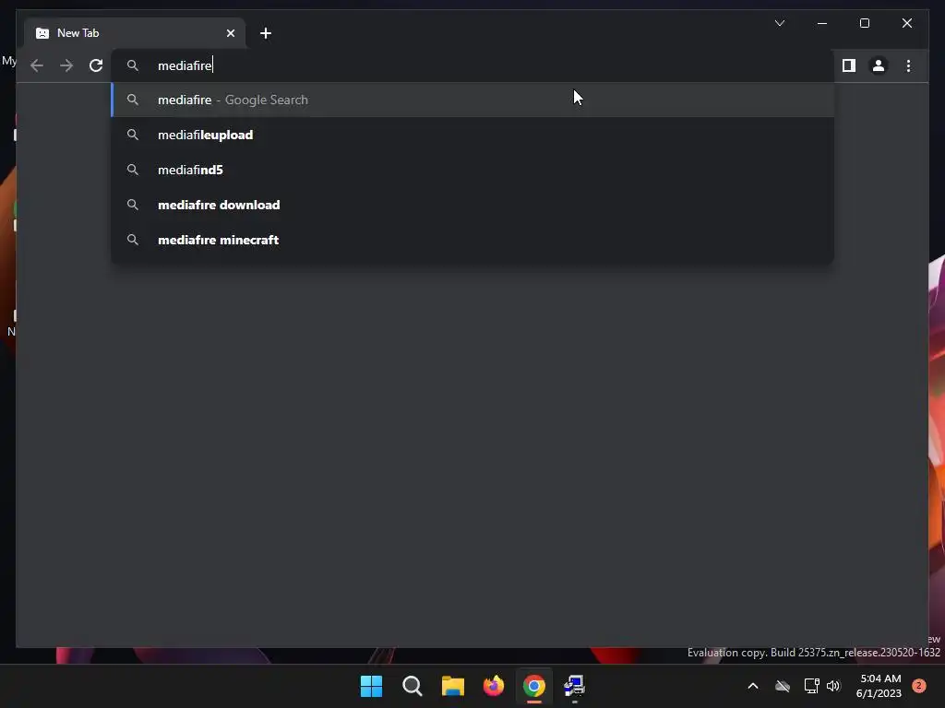Reload the page in Chrome
This screenshot has width=945, height=708.
[x=96, y=65]
